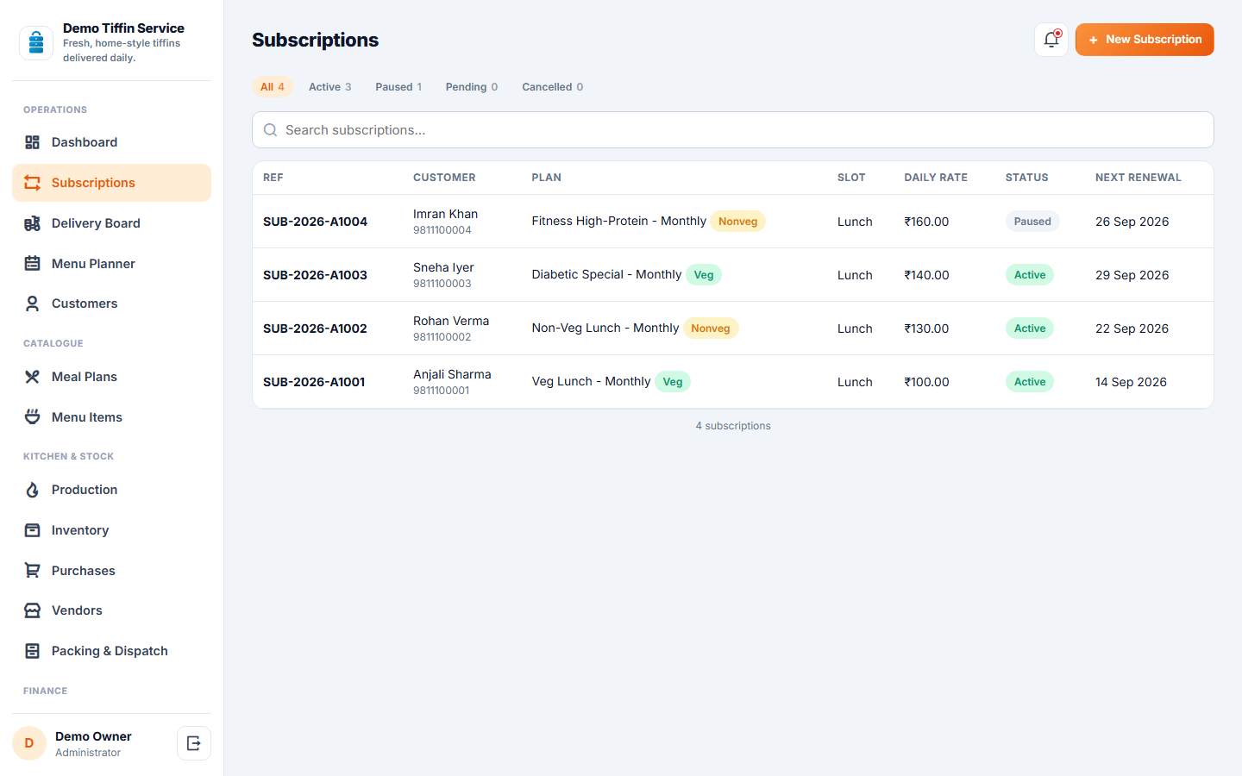Click customer name Rohan Verma

451,321
